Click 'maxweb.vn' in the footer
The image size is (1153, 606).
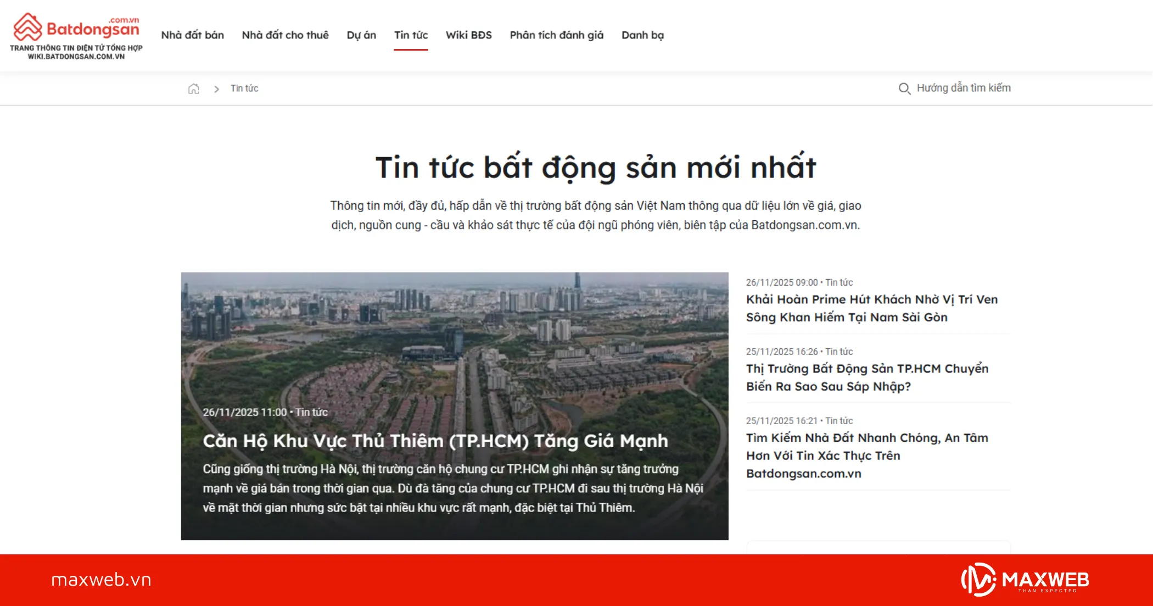tap(100, 578)
